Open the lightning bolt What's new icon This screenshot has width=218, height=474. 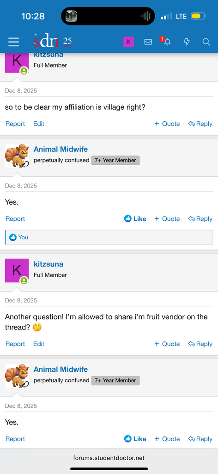[x=187, y=42]
